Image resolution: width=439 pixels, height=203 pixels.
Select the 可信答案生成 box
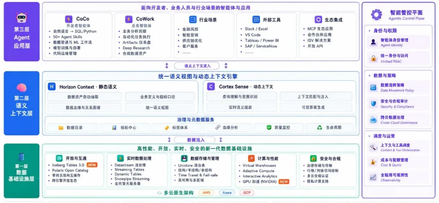[317, 107]
